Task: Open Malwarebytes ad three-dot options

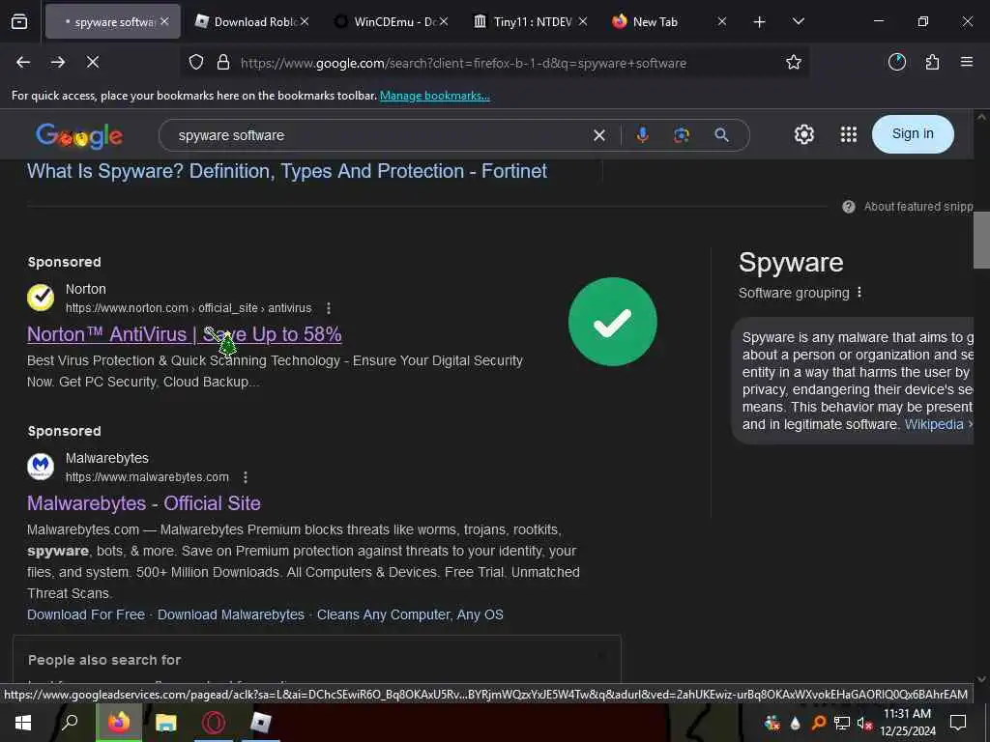Action: tap(245, 477)
